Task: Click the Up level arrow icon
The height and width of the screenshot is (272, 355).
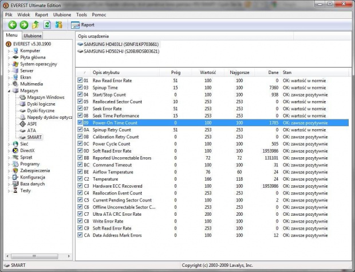Action: 35,25
